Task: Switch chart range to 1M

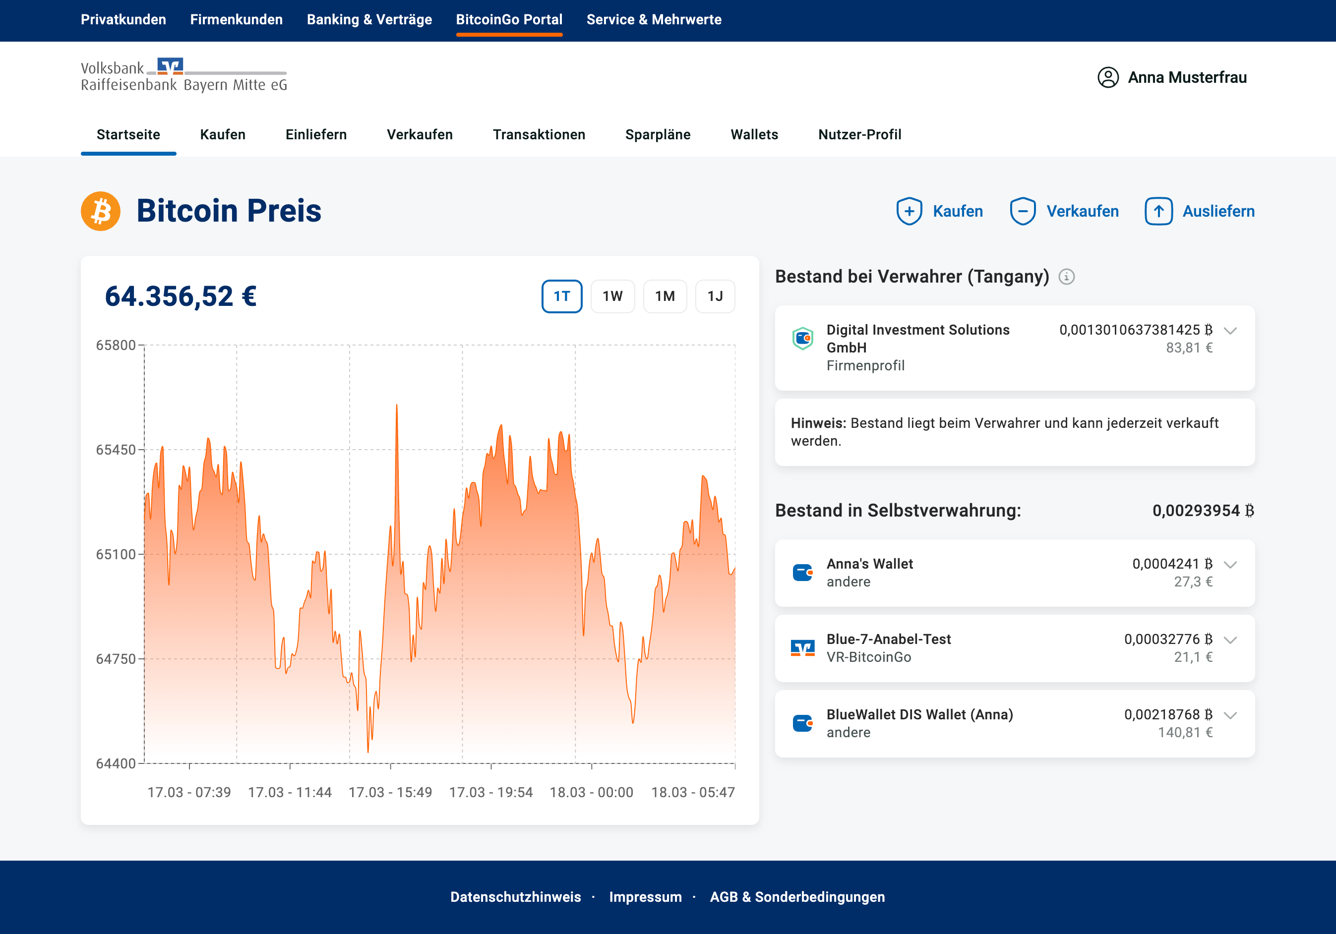Action: (665, 296)
